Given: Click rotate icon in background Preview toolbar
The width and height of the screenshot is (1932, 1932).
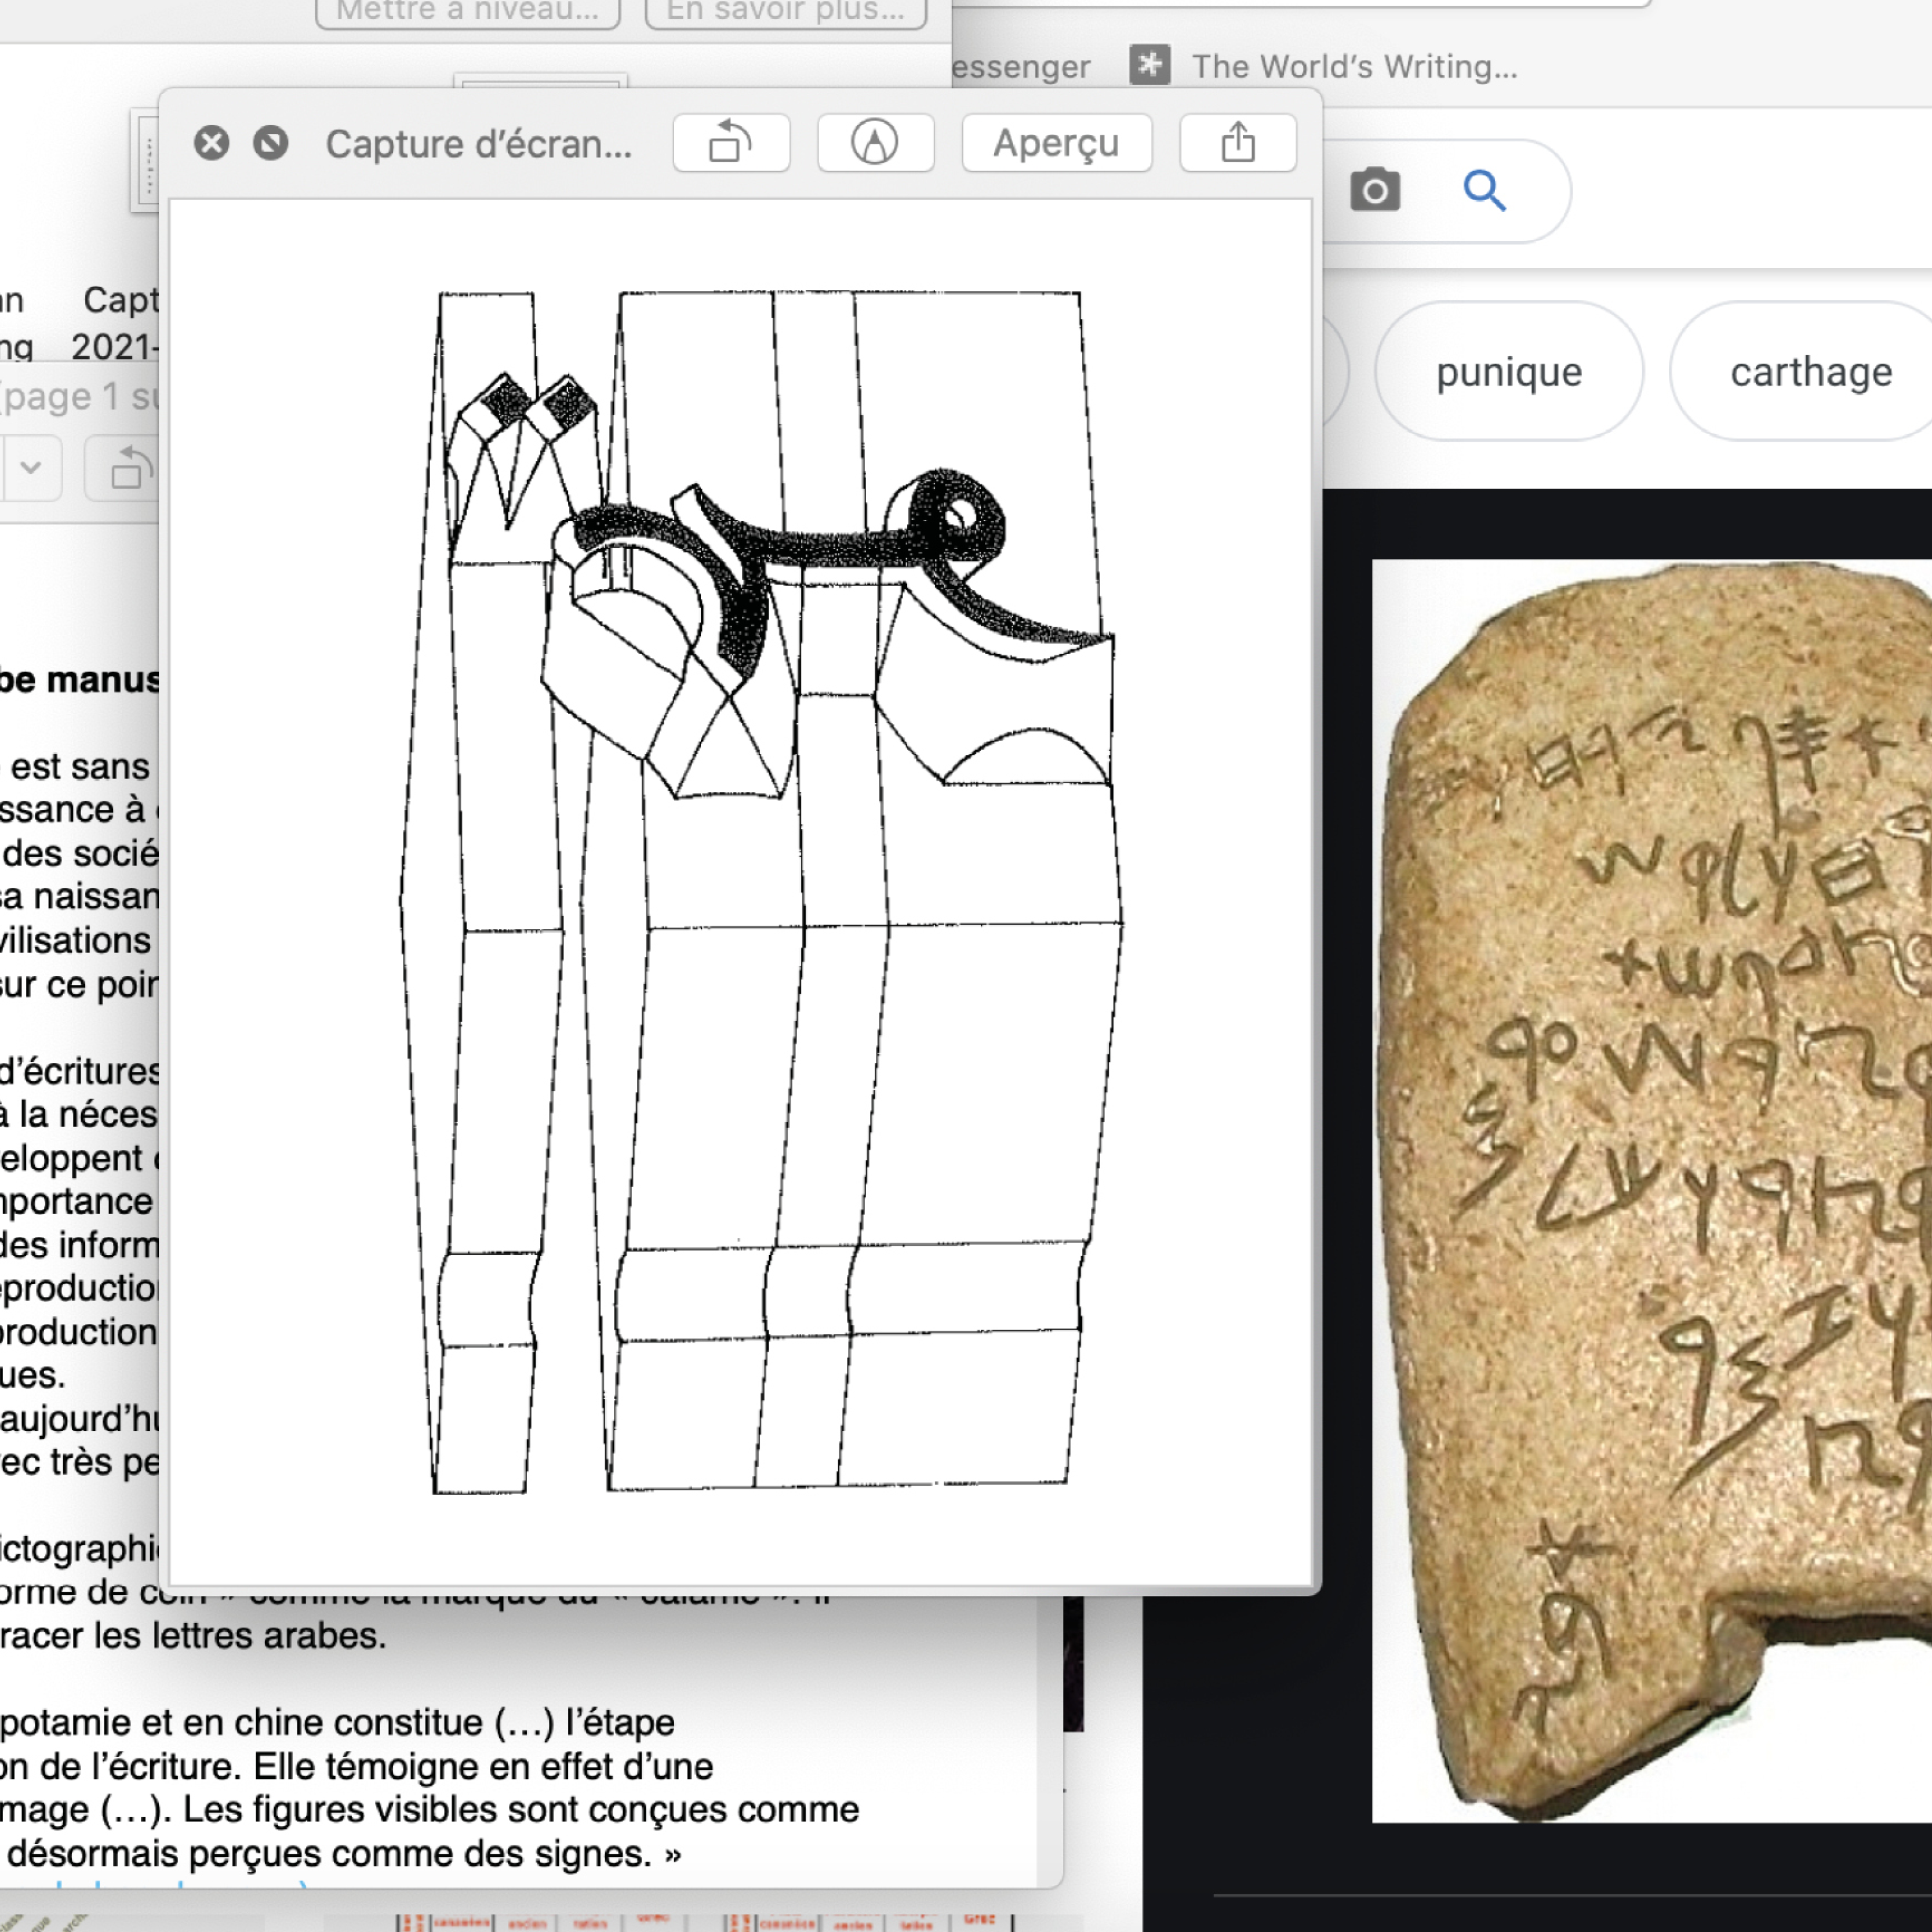Looking at the screenshot, I should [128, 468].
